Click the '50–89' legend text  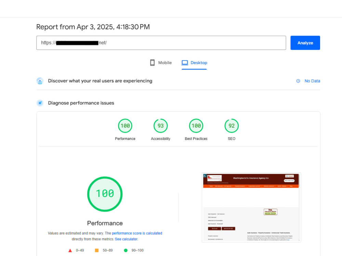tap(108, 250)
